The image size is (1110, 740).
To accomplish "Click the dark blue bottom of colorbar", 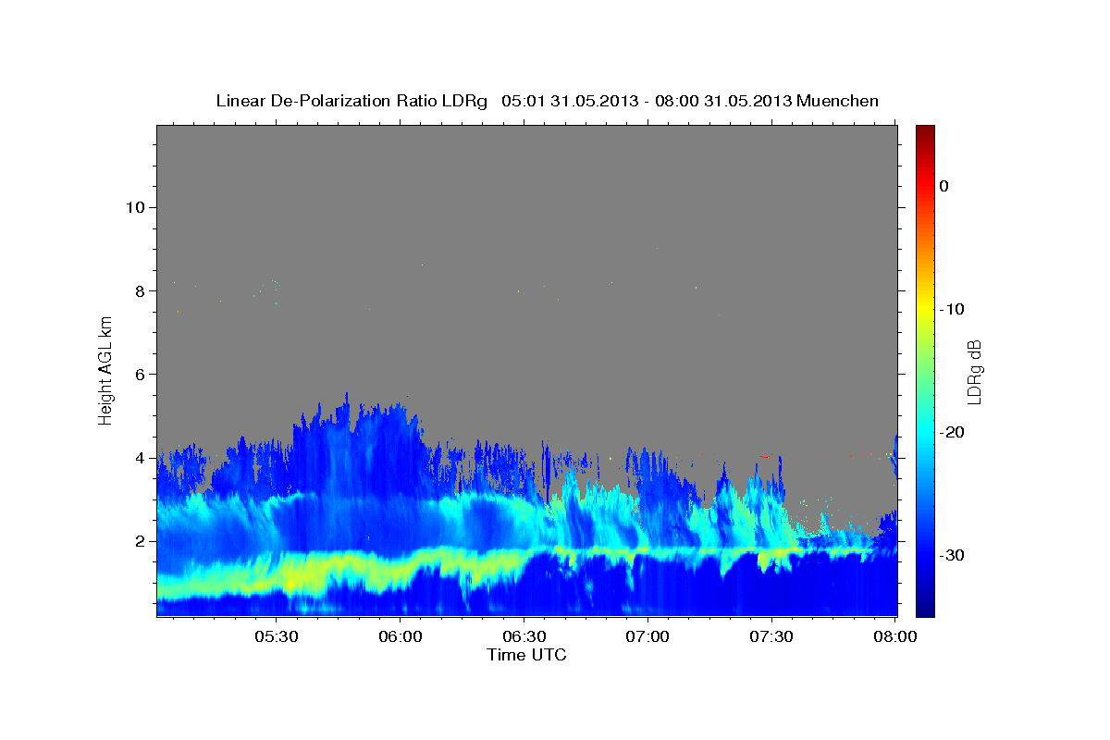I will point(925,606).
